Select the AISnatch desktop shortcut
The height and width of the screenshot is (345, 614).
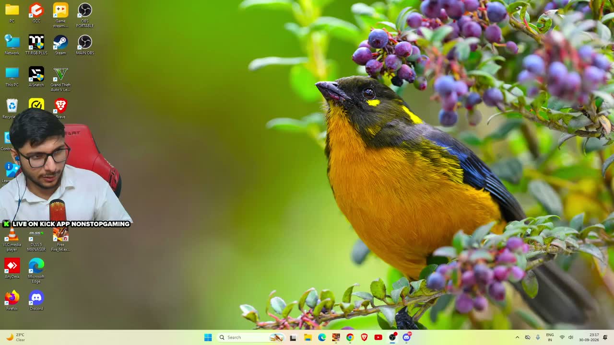point(36,77)
